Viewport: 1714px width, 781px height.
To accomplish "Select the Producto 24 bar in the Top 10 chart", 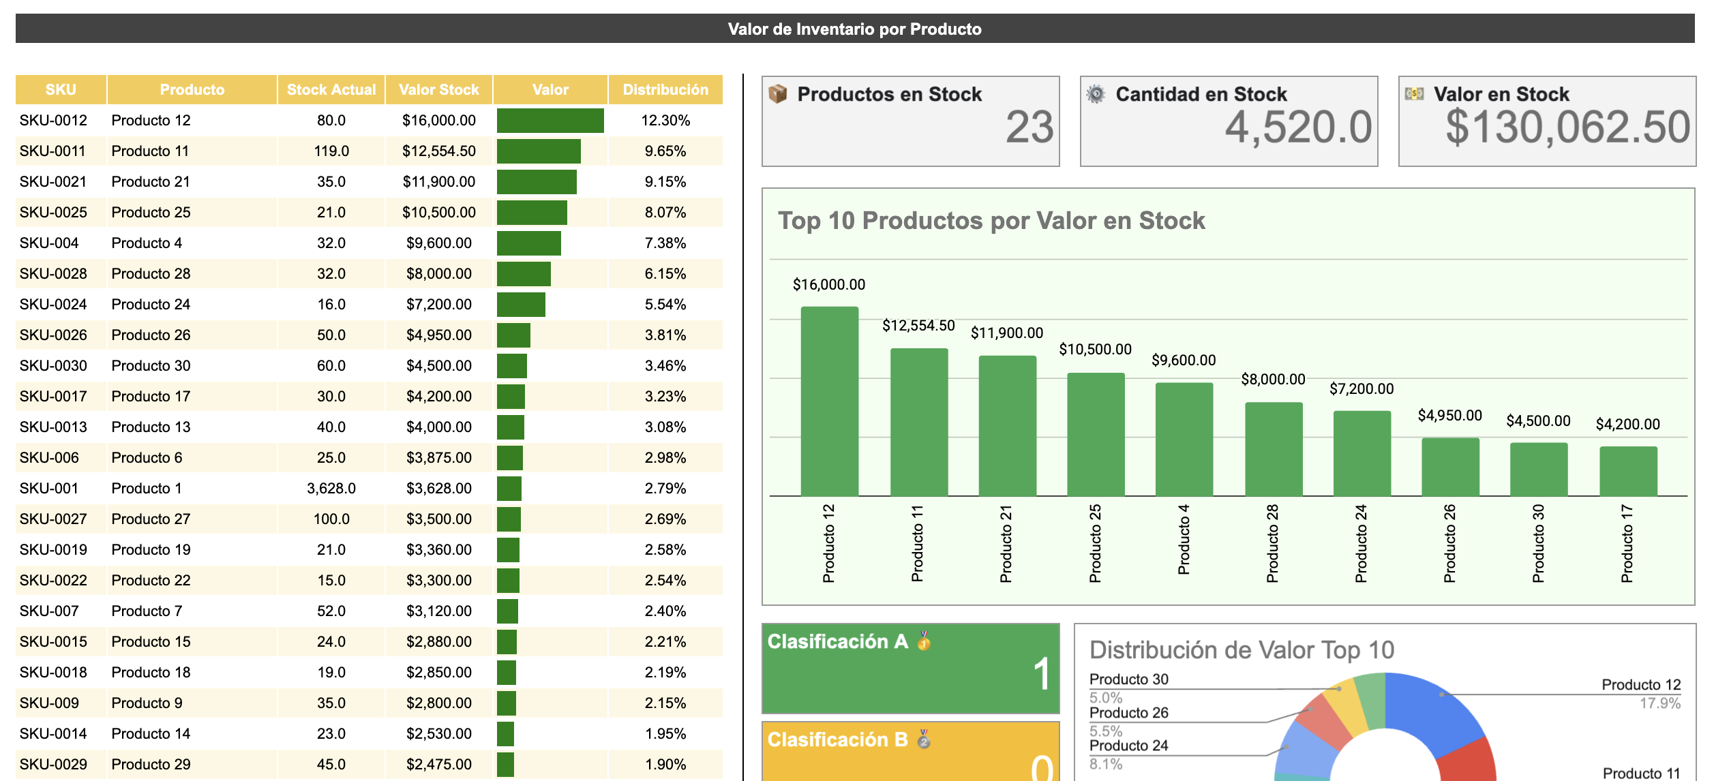I will click(1362, 454).
